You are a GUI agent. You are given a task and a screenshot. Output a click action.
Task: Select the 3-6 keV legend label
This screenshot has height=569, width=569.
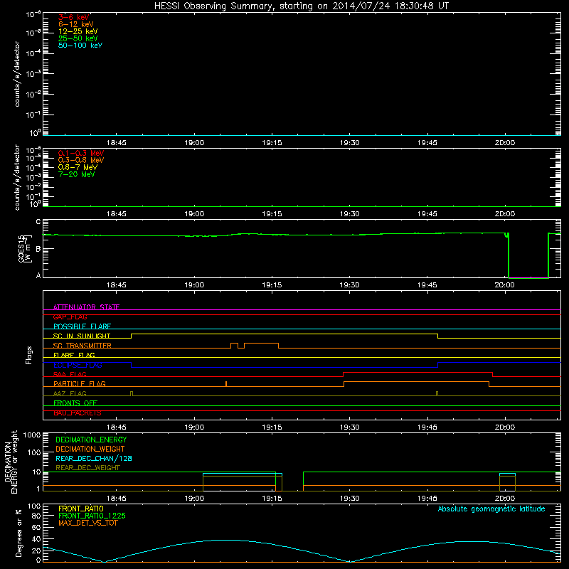tap(73, 17)
